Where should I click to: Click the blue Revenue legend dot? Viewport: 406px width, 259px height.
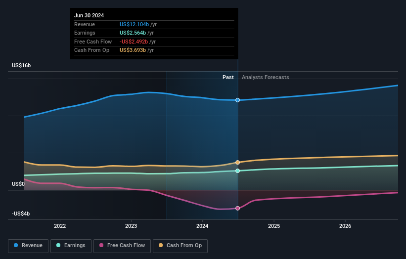[x=16, y=245]
